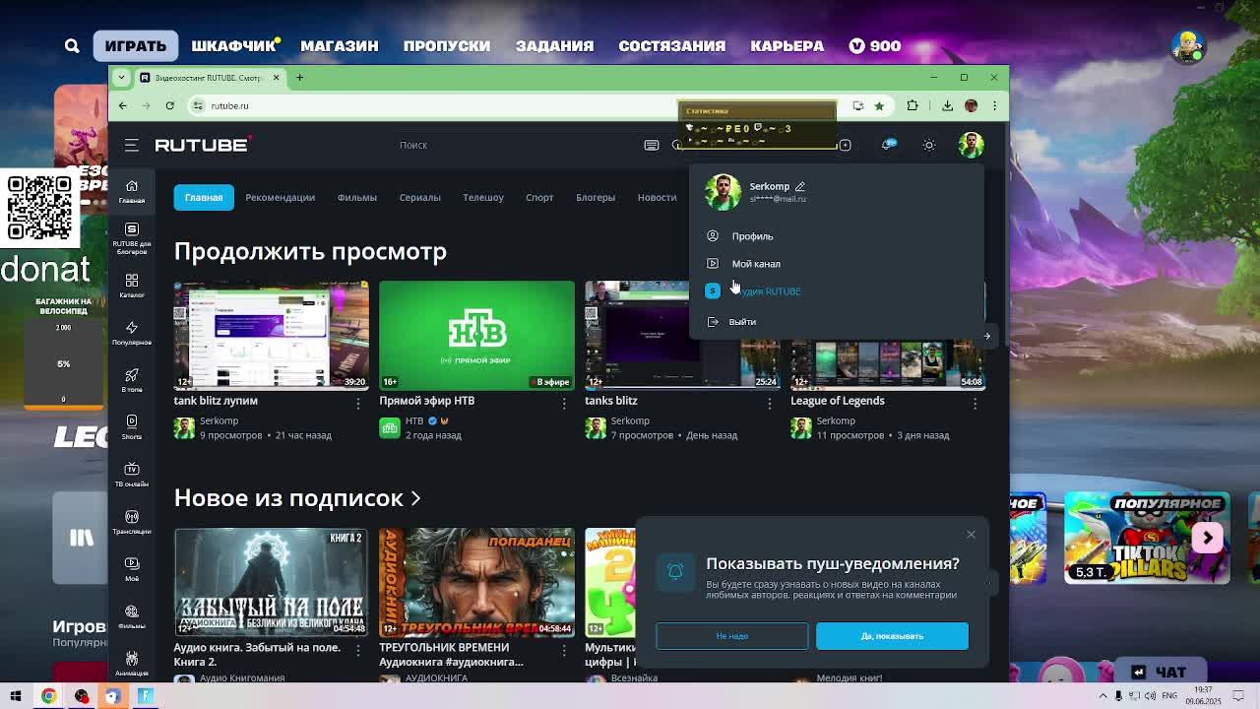This screenshot has height=709, width=1260.
Task: Open the Прямой эфир НТВ thumbnail
Action: (476, 335)
